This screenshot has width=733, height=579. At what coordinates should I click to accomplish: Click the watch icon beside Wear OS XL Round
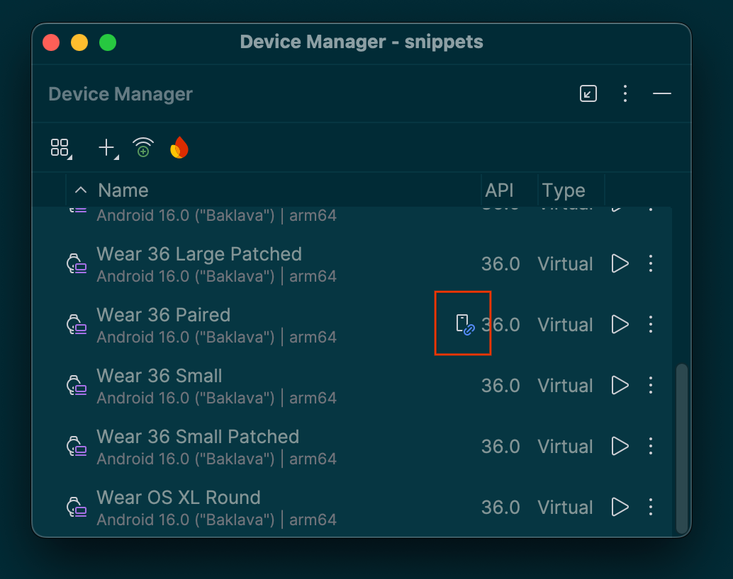77,508
